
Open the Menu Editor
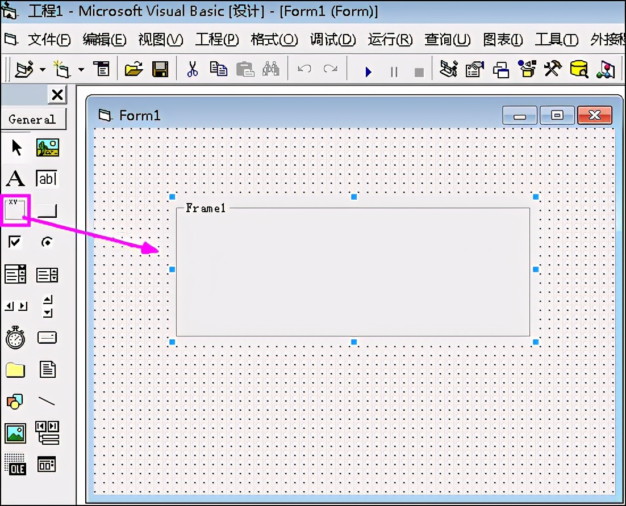point(102,69)
